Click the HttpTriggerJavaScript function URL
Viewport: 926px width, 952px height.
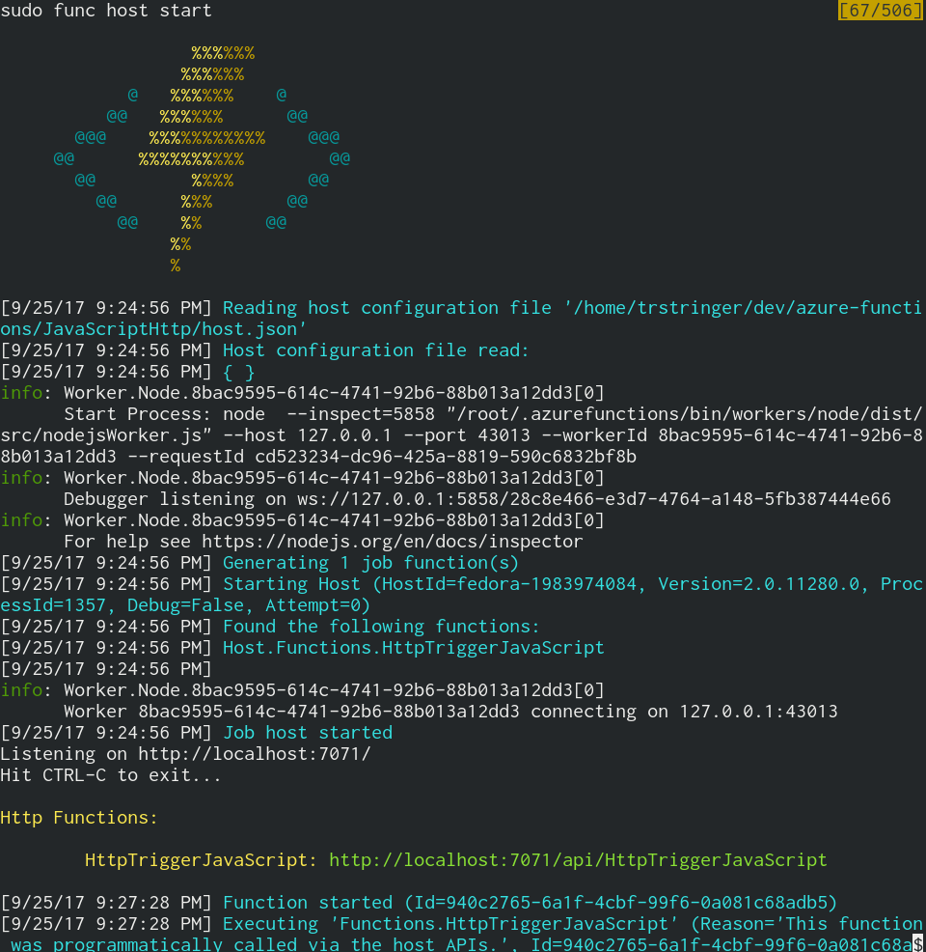[579, 859]
